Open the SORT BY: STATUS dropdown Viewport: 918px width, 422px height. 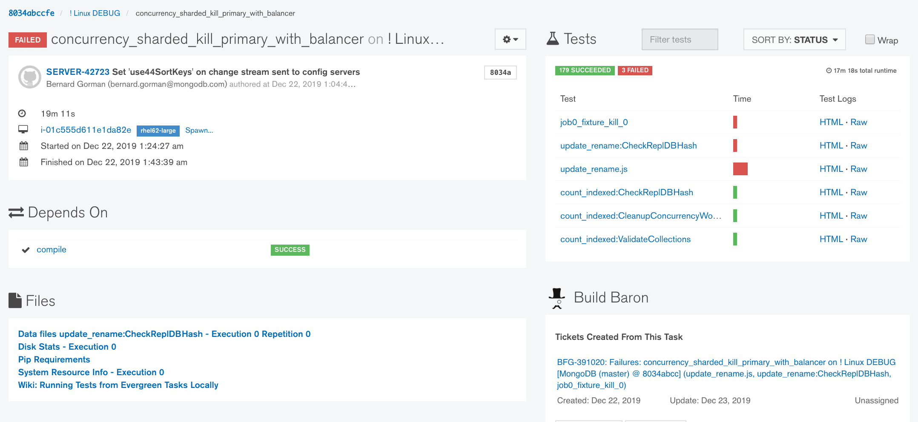794,40
